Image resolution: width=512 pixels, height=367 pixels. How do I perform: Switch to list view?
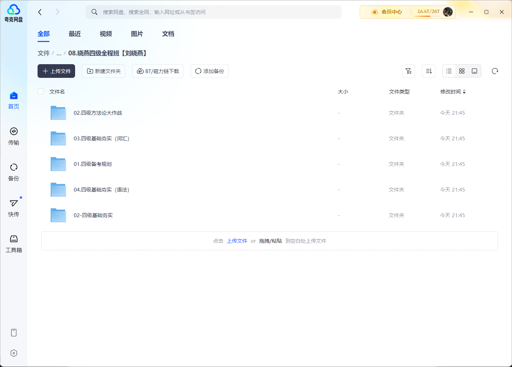point(449,71)
